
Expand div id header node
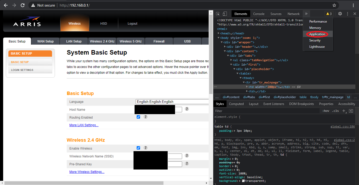coord(225,47)
